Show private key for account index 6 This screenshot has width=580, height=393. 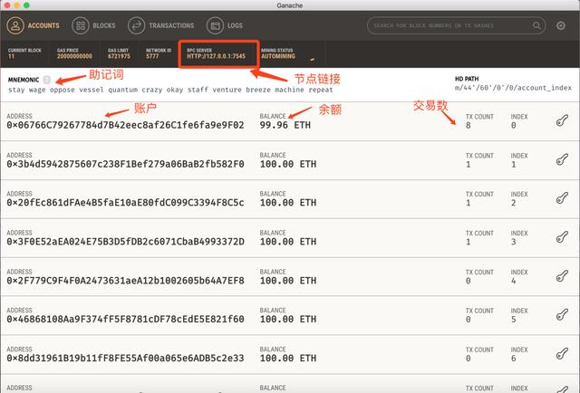(562, 354)
